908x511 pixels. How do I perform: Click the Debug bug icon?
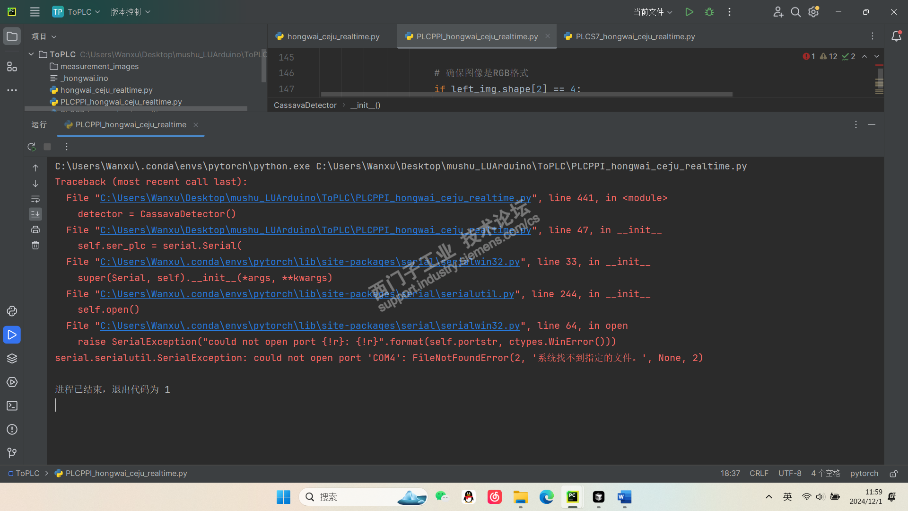click(x=709, y=12)
